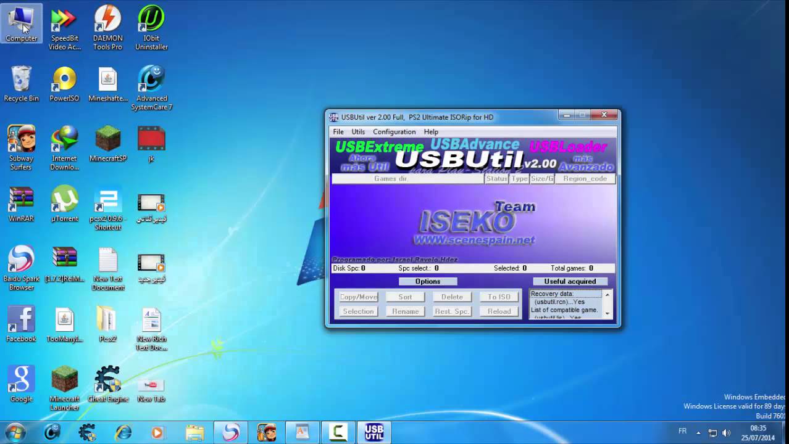Select the MinecraftSP desktop icon
This screenshot has width=789, height=444.
108,144
